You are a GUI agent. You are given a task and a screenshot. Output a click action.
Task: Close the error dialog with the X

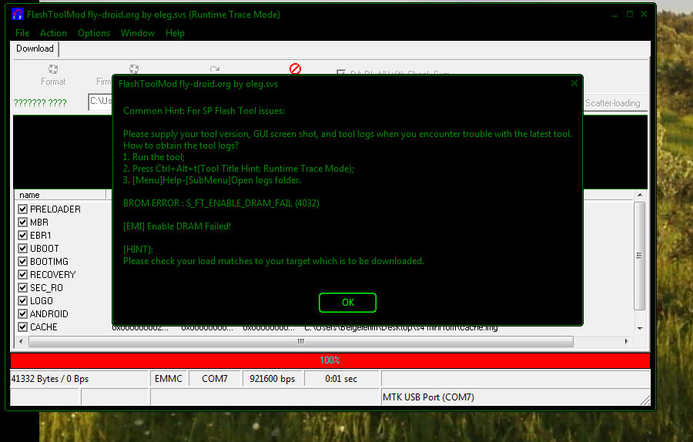click(x=574, y=83)
